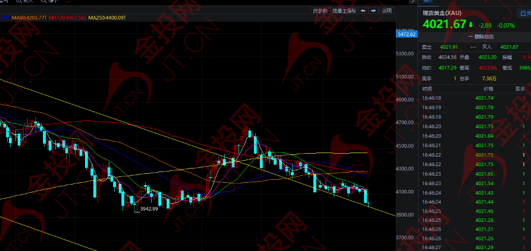Click the 振幅 label
Viewport: 531px width, 251px height.
pyautogui.click(x=507, y=57)
